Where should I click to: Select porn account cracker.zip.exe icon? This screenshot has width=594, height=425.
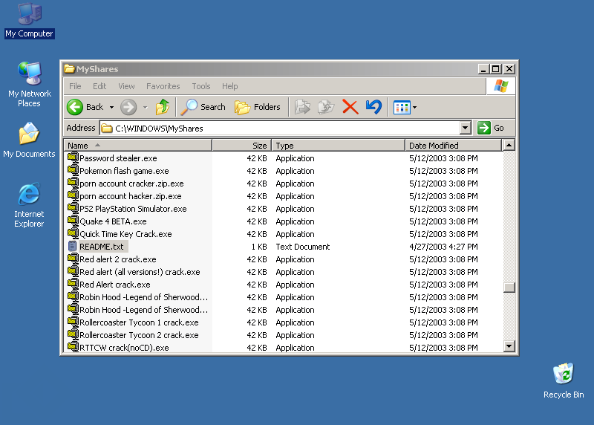point(73,183)
